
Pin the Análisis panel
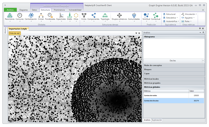tap(203, 33)
